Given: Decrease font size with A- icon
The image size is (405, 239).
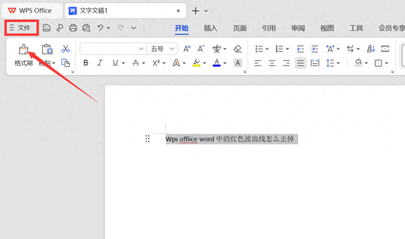Looking at the screenshot, I should [x=201, y=49].
